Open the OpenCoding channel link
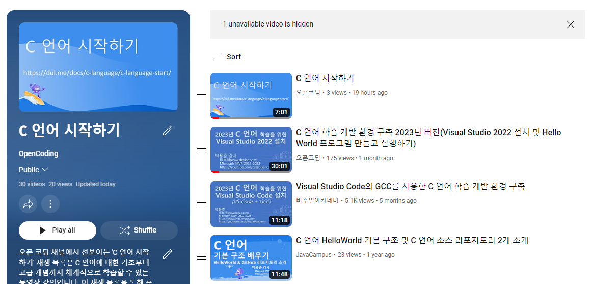 (x=38, y=153)
